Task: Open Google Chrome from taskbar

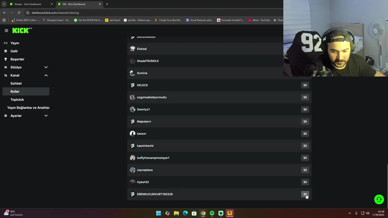Action: tap(203, 213)
